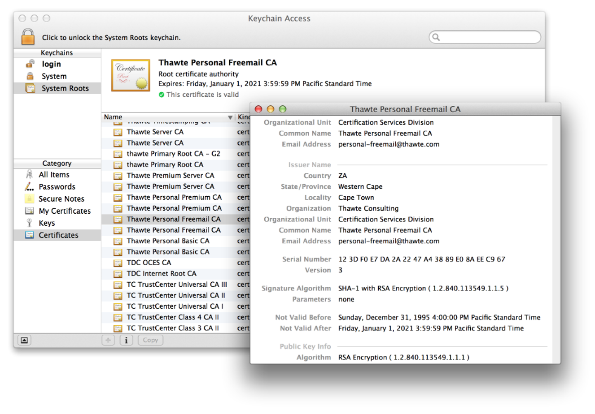The height and width of the screenshot is (414, 595).
Task: Select TDC OCES CA certificate row
Action: pos(149,263)
